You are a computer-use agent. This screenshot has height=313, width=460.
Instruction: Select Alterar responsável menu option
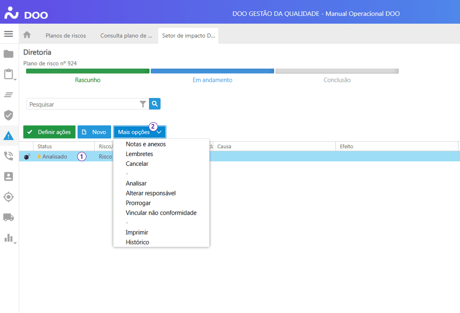point(151,193)
